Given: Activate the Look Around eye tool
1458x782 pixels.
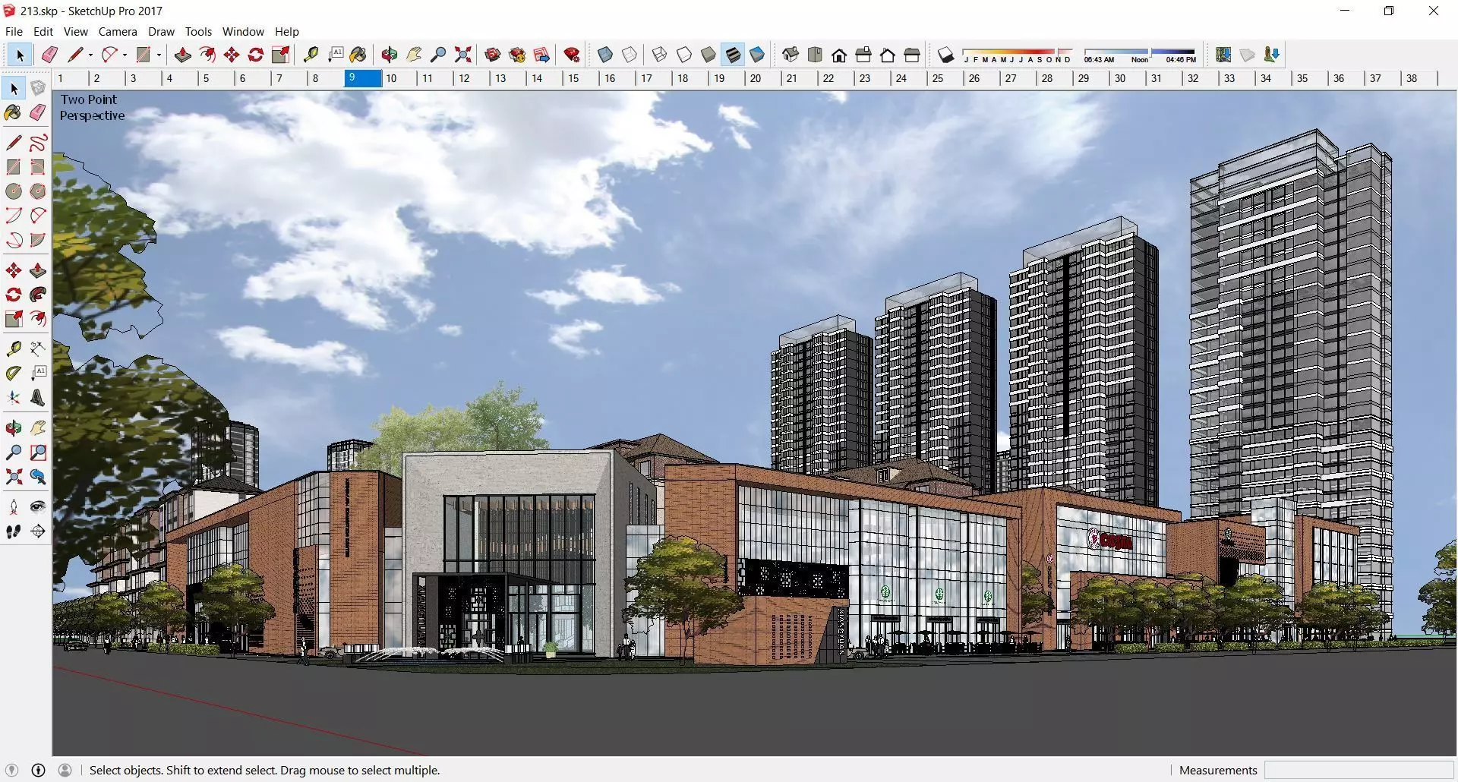Looking at the screenshot, I should pyautogui.click(x=38, y=507).
